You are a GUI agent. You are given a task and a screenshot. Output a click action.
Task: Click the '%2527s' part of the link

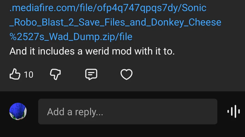pyautogui.click(x=26, y=37)
